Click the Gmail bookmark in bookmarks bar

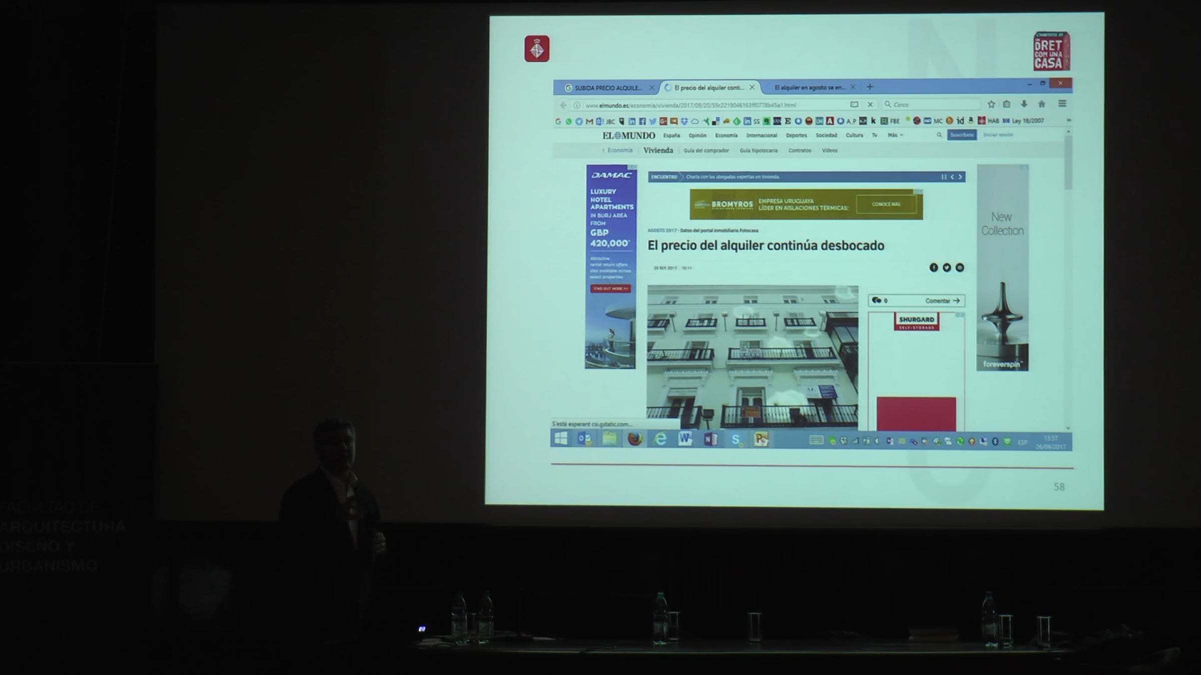click(x=589, y=121)
